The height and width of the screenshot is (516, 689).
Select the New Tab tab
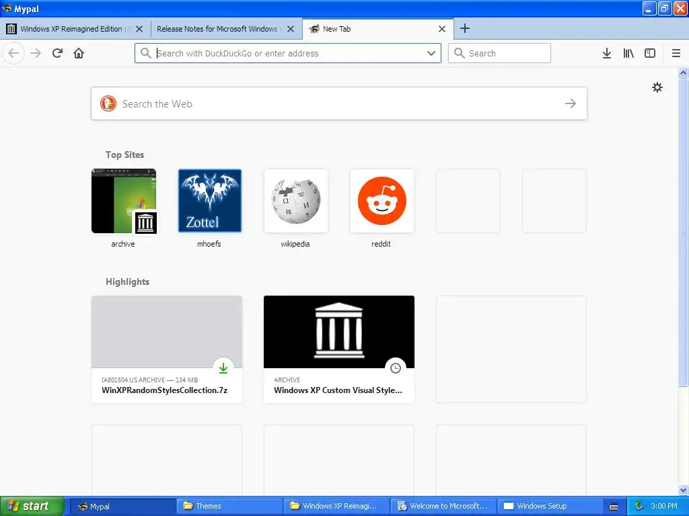378,29
